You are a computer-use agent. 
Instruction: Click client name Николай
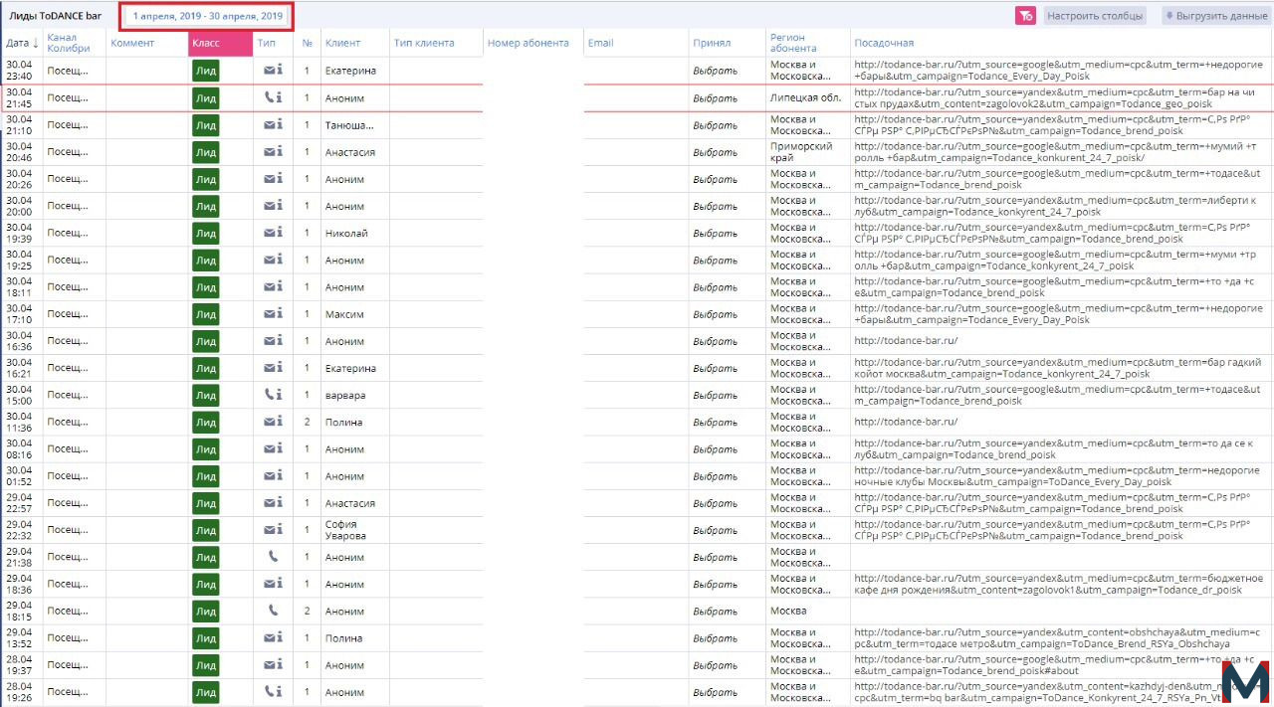[346, 233]
